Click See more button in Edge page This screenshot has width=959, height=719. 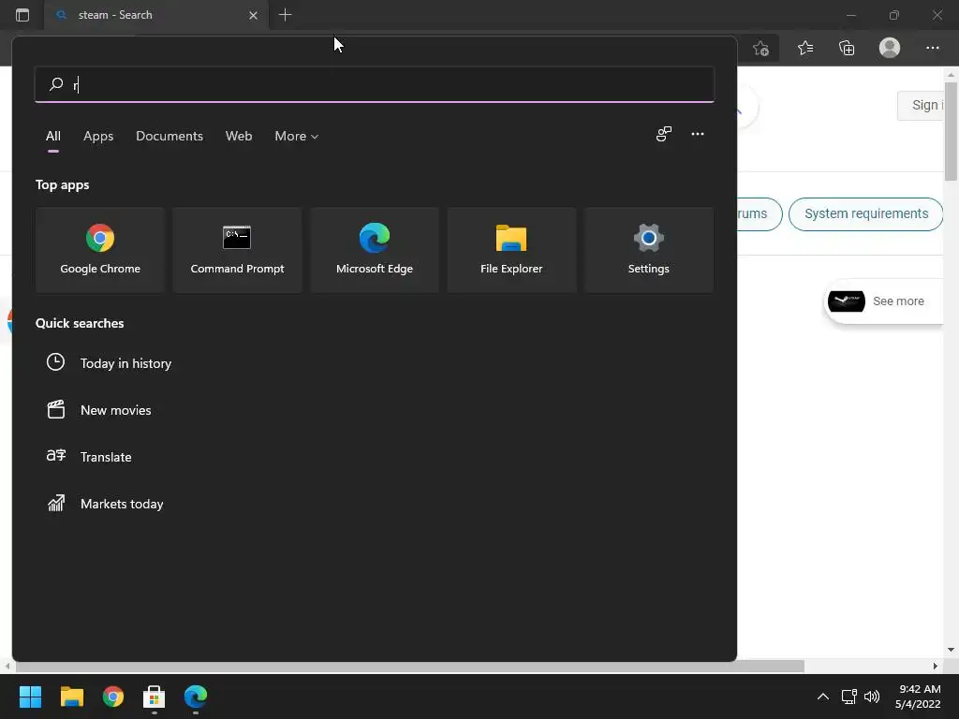[884, 301]
